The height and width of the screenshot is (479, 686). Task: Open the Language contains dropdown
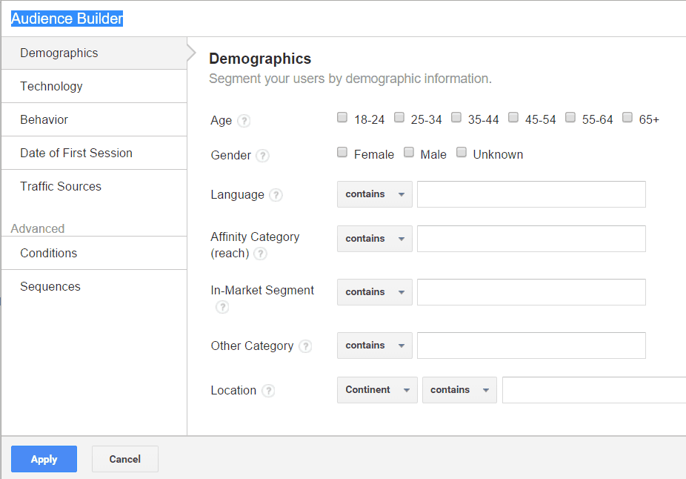click(x=374, y=194)
